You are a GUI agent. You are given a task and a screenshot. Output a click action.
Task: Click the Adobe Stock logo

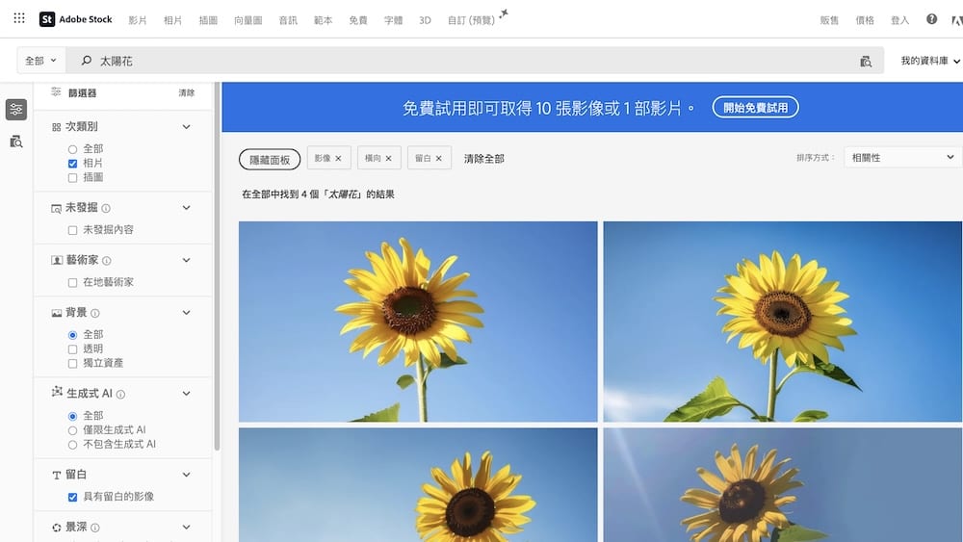pyautogui.click(x=75, y=19)
